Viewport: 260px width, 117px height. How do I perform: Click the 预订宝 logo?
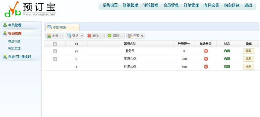(30, 9)
